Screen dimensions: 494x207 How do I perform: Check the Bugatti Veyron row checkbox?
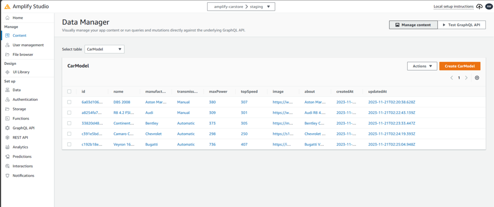point(69,144)
